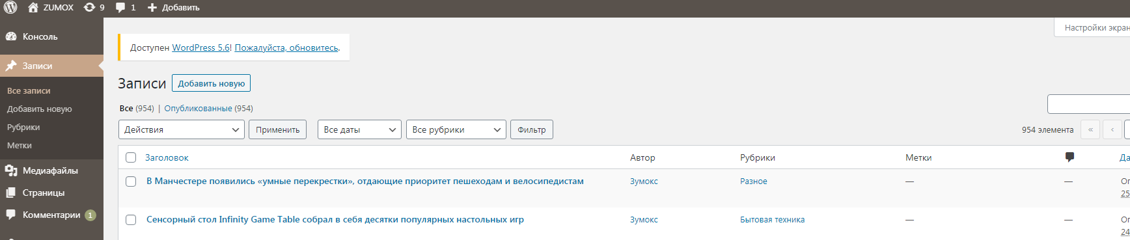Click the Применить button
Image resolution: width=1130 pixels, height=240 pixels.
click(x=278, y=129)
